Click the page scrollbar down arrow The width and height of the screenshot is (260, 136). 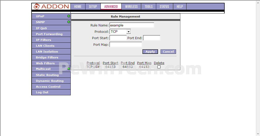coord(258,134)
